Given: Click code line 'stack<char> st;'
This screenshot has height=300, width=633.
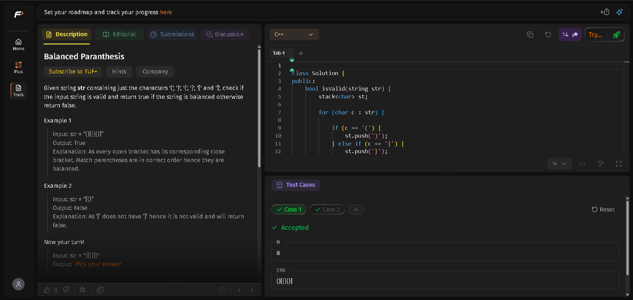Looking at the screenshot, I should tap(343, 97).
